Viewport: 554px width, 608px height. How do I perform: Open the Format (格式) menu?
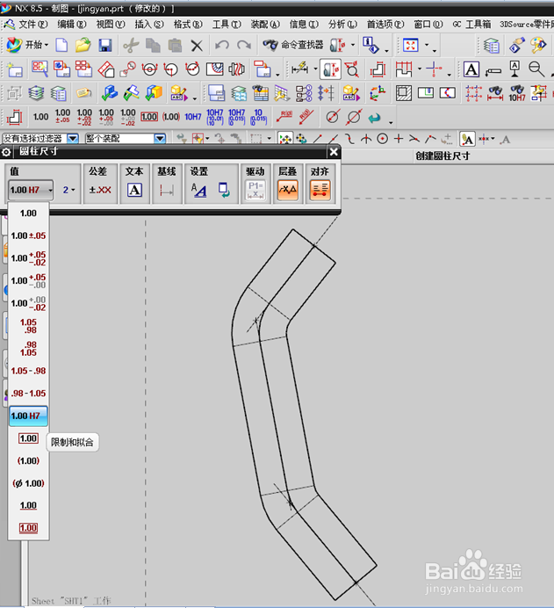(188, 24)
